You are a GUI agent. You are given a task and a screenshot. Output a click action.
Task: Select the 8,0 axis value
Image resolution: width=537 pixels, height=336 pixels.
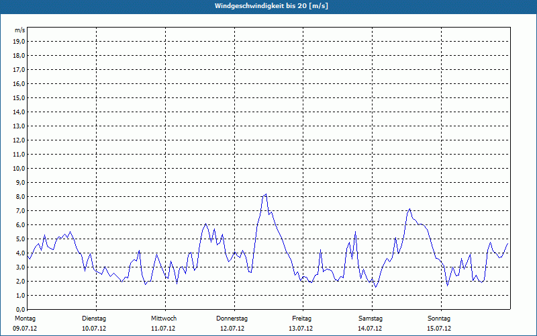(x=21, y=196)
